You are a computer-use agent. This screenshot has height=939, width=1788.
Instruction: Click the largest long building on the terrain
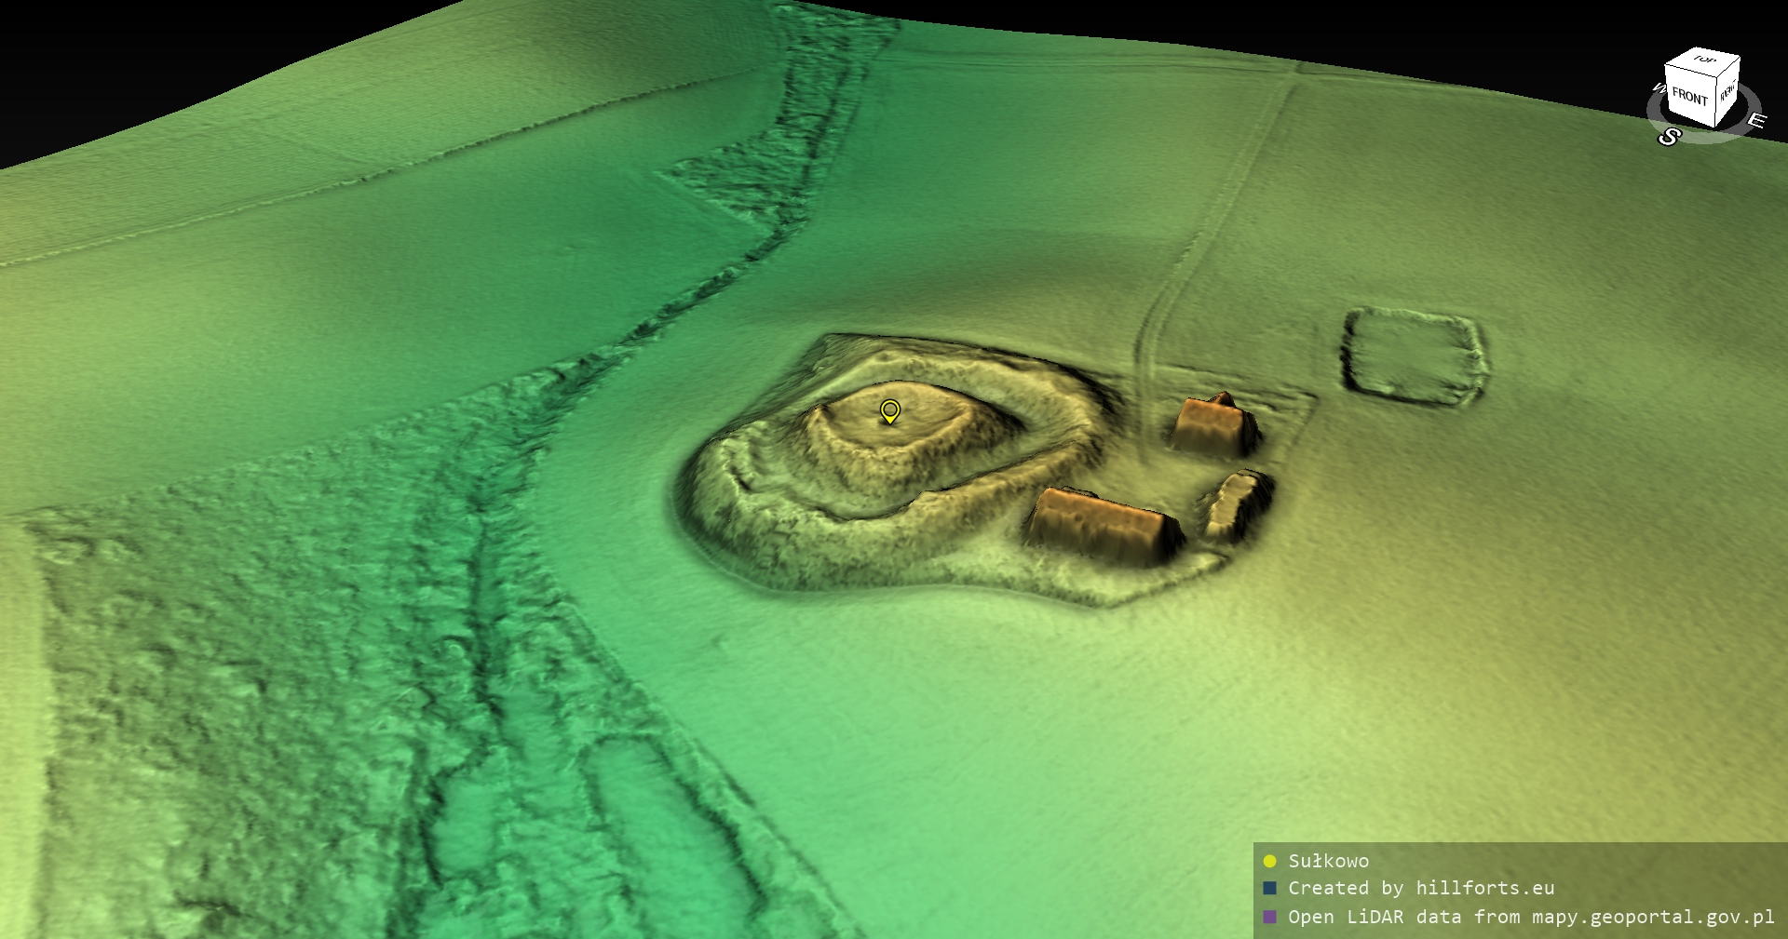1101,526
